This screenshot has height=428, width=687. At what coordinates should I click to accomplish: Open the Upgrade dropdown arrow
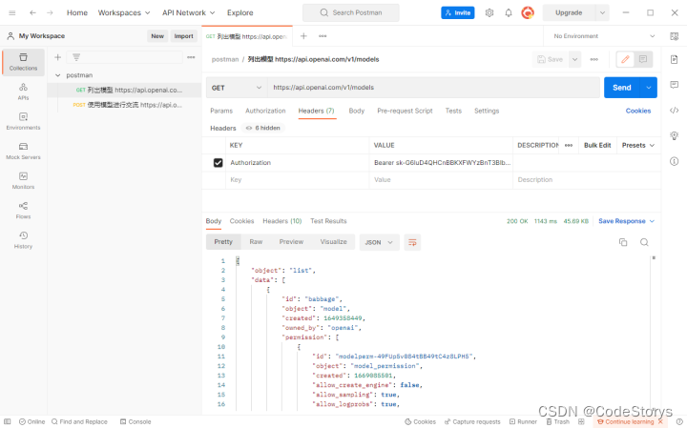(x=602, y=12)
